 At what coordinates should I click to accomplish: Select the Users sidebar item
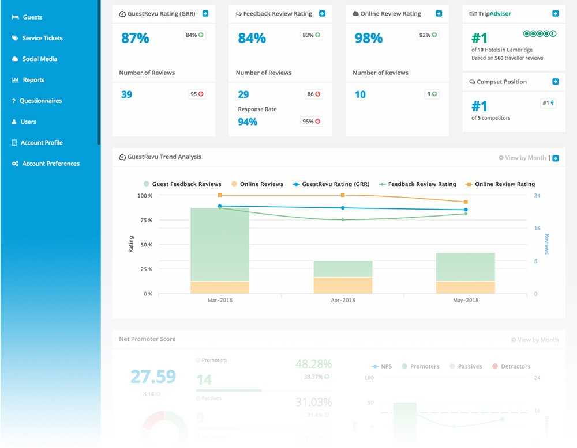(x=28, y=122)
